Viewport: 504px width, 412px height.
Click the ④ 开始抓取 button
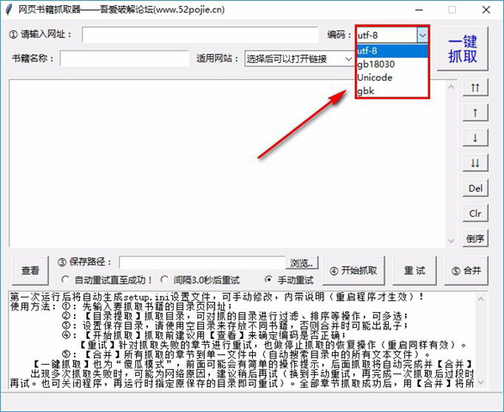(x=354, y=271)
